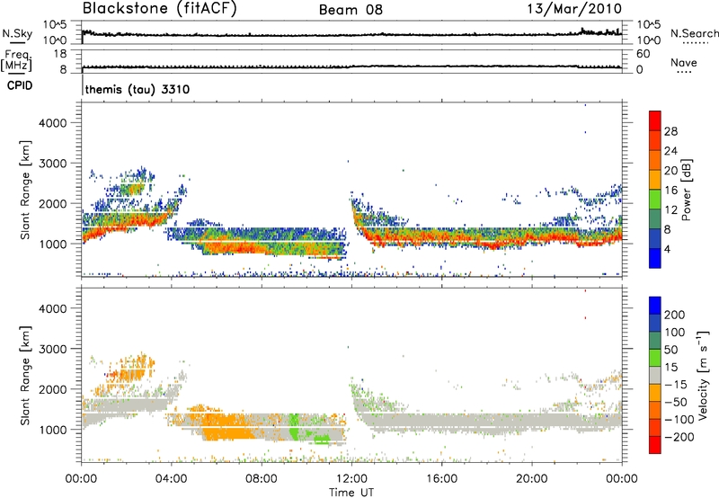
Task: Click the Time UT axis label
Action: click(351, 493)
